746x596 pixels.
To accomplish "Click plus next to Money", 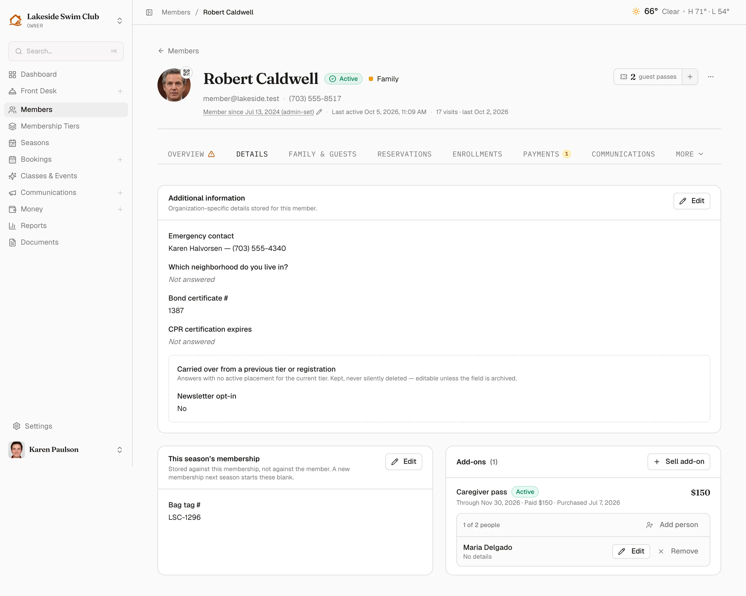I will pyautogui.click(x=120, y=209).
